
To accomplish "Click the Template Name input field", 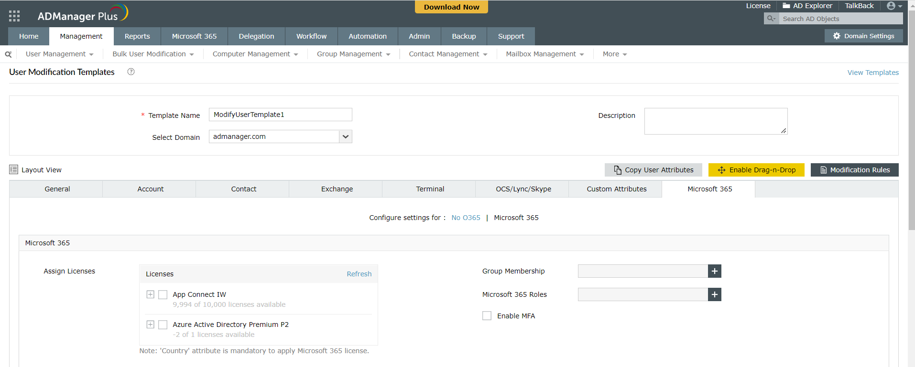I will (280, 115).
